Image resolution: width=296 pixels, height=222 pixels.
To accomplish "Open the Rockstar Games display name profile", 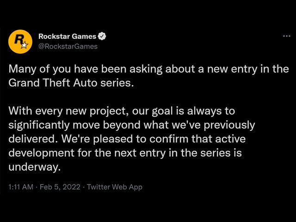I will pos(68,37).
